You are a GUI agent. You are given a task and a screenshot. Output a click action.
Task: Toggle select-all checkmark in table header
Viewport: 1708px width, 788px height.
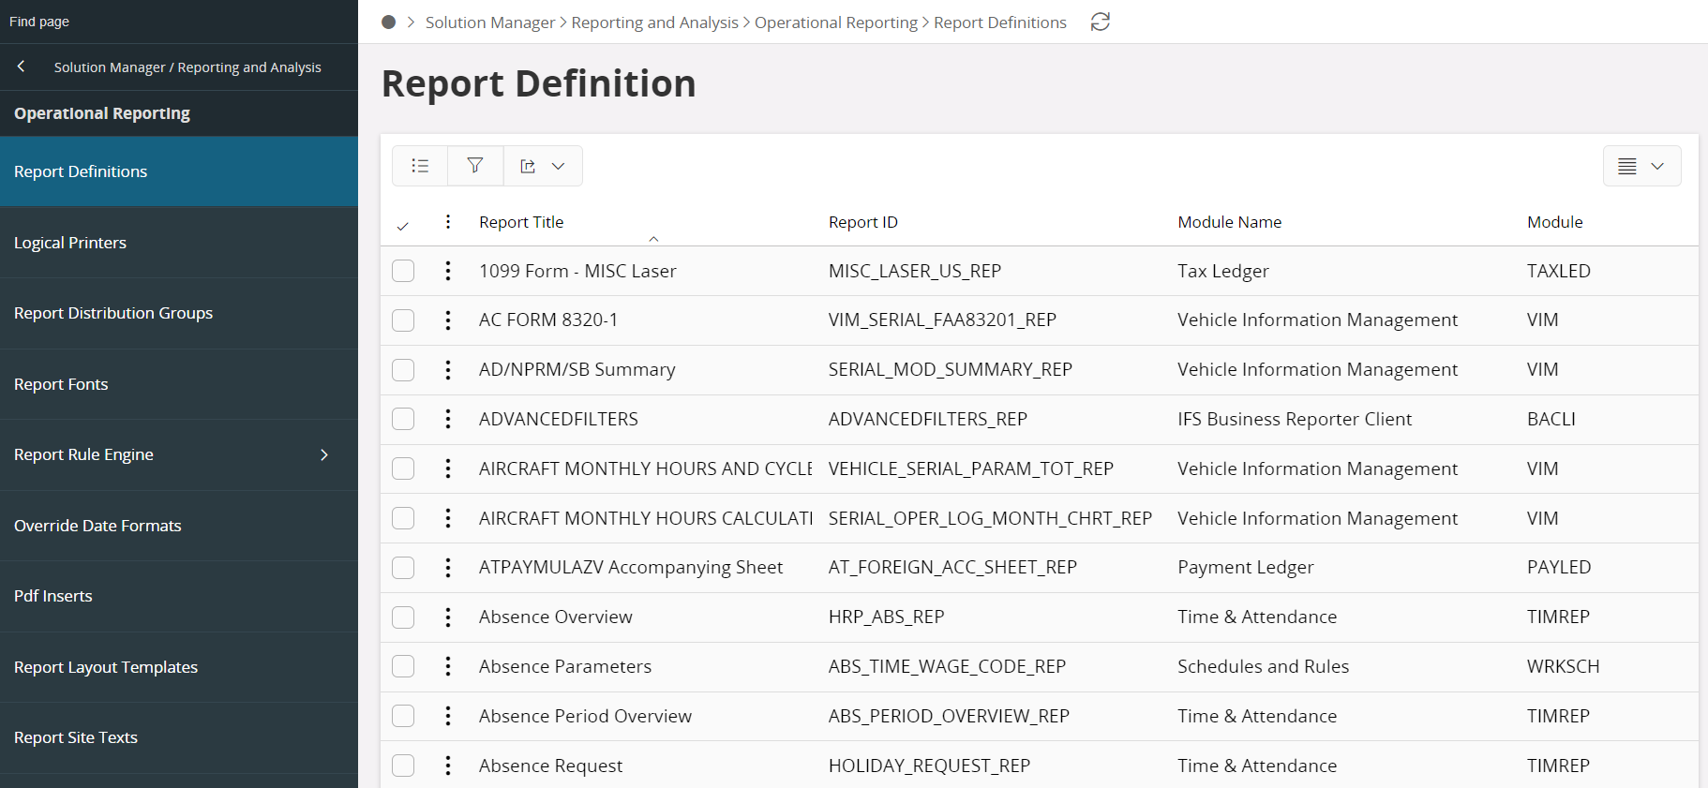(x=403, y=226)
